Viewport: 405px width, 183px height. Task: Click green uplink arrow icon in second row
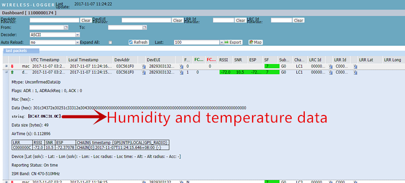[12, 73]
